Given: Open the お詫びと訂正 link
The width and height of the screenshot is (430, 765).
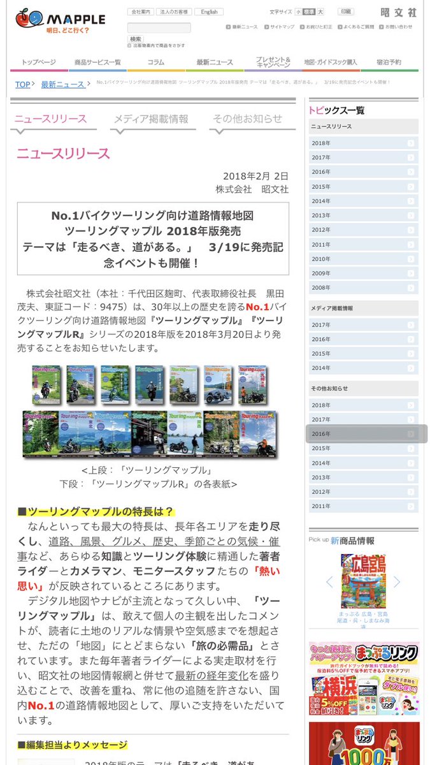Looking at the screenshot, I should 315,27.
